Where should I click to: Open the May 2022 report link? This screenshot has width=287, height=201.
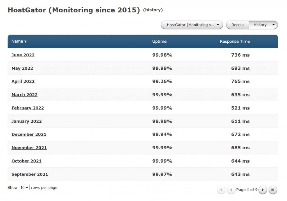tap(22, 68)
